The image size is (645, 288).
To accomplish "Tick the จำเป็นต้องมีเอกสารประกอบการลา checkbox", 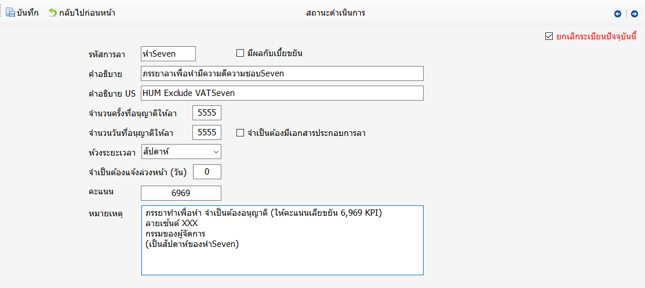I will (x=240, y=133).
